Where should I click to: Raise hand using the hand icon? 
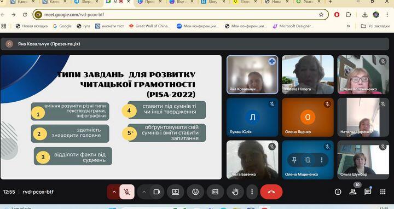click(235, 192)
